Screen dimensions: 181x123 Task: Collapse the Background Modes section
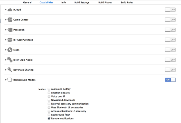point(6,80)
